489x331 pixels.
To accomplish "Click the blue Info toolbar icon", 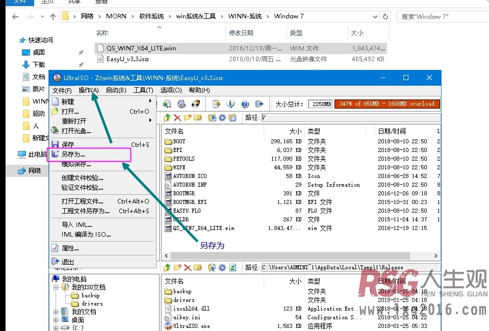I will [230, 104].
